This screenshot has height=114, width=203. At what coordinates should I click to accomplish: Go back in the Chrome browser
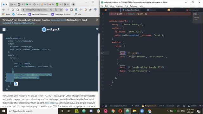pos(3,10)
